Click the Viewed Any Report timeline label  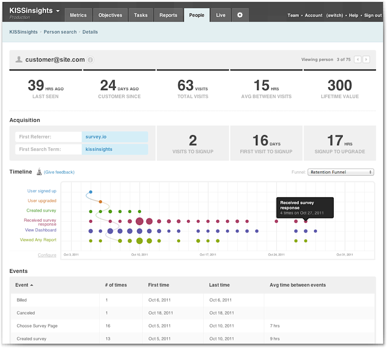38,240
